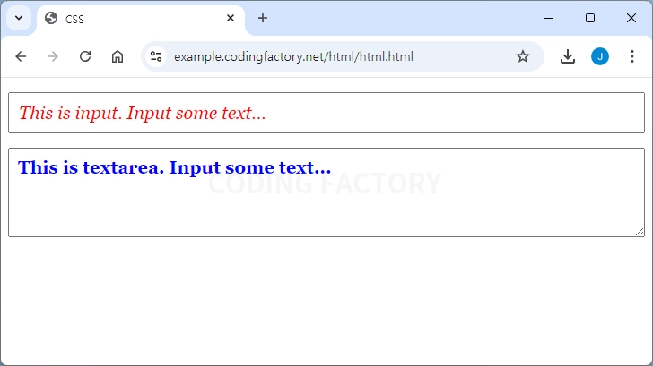Close the CSS tab
Viewport: 653px width, 366px height.
point(231,18)
